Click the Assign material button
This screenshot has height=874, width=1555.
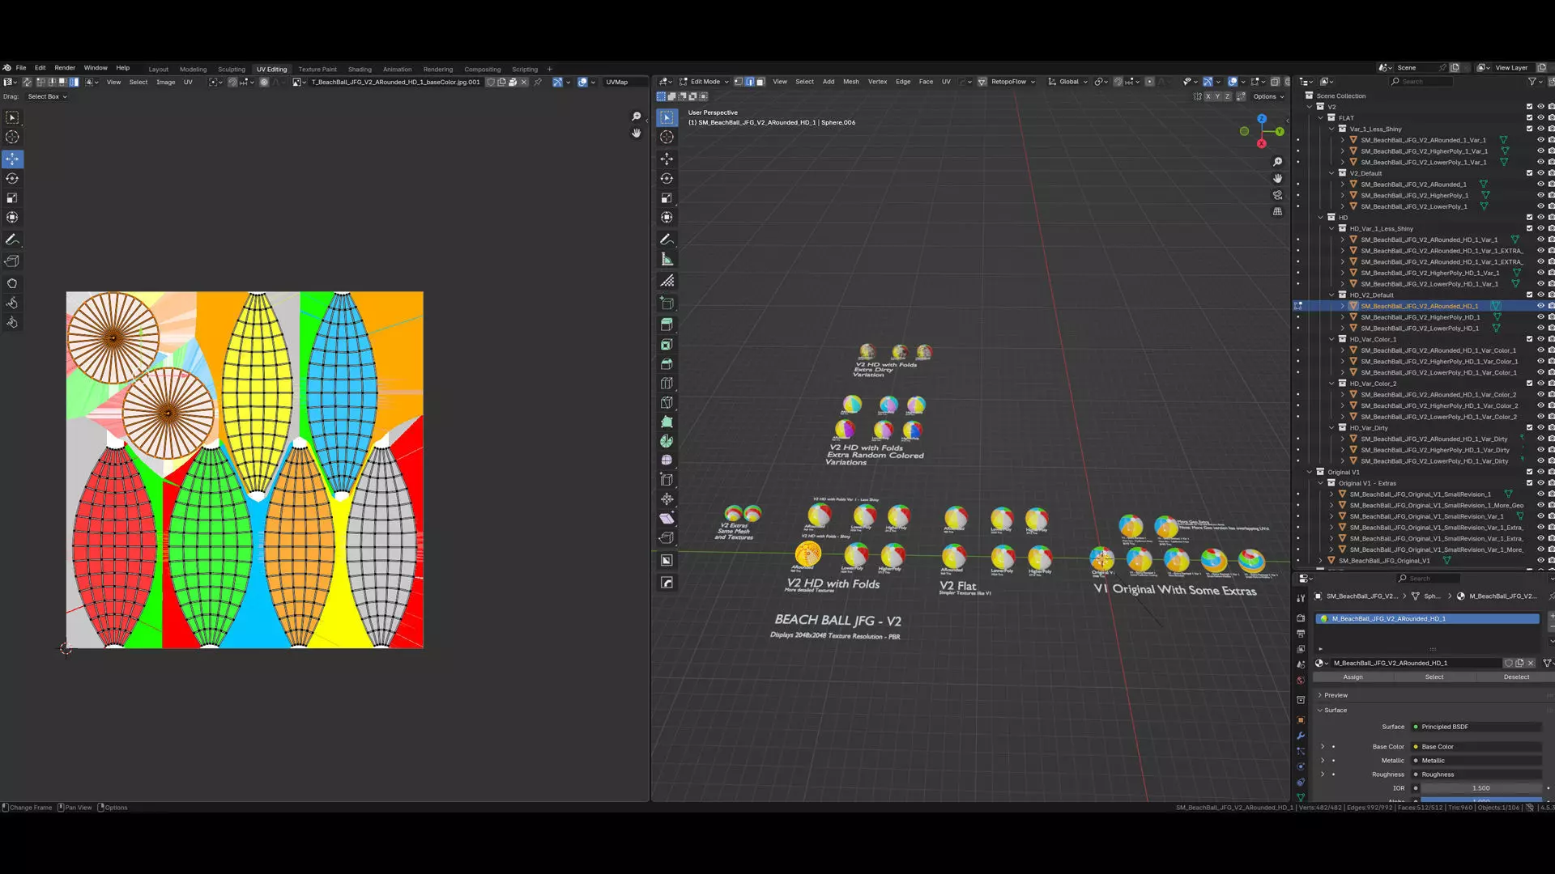click(x=1353, y=677)
